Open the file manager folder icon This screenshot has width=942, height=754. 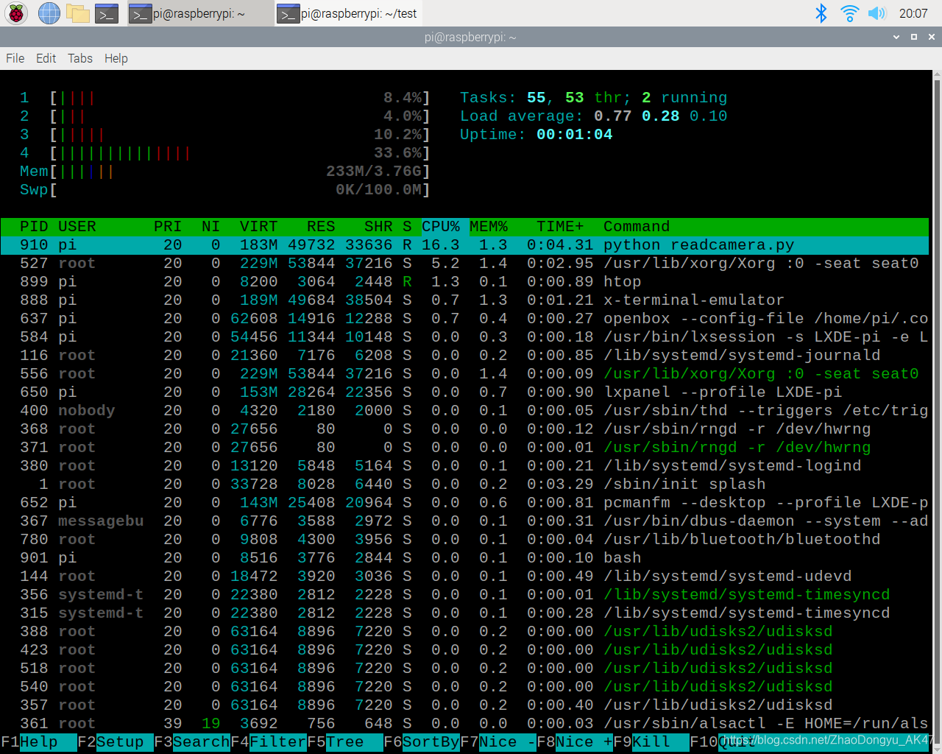coord(78,13)
